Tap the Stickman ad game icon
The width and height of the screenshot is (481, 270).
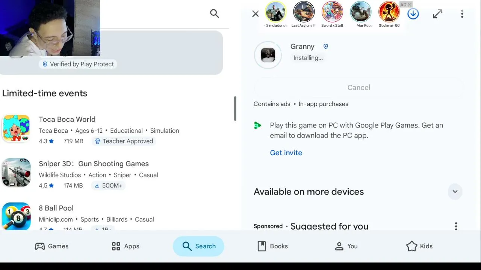tap(389, 12)
